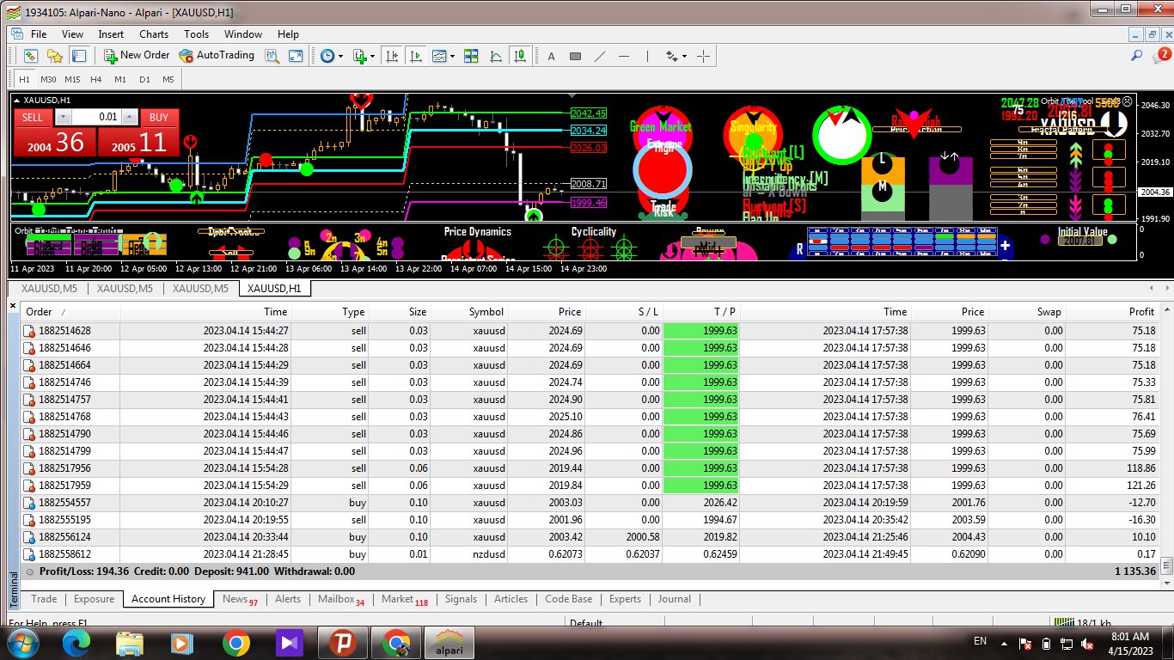Select the Vertical Line tool
This screenshot has width=1174, height=660.
(648, 57)
